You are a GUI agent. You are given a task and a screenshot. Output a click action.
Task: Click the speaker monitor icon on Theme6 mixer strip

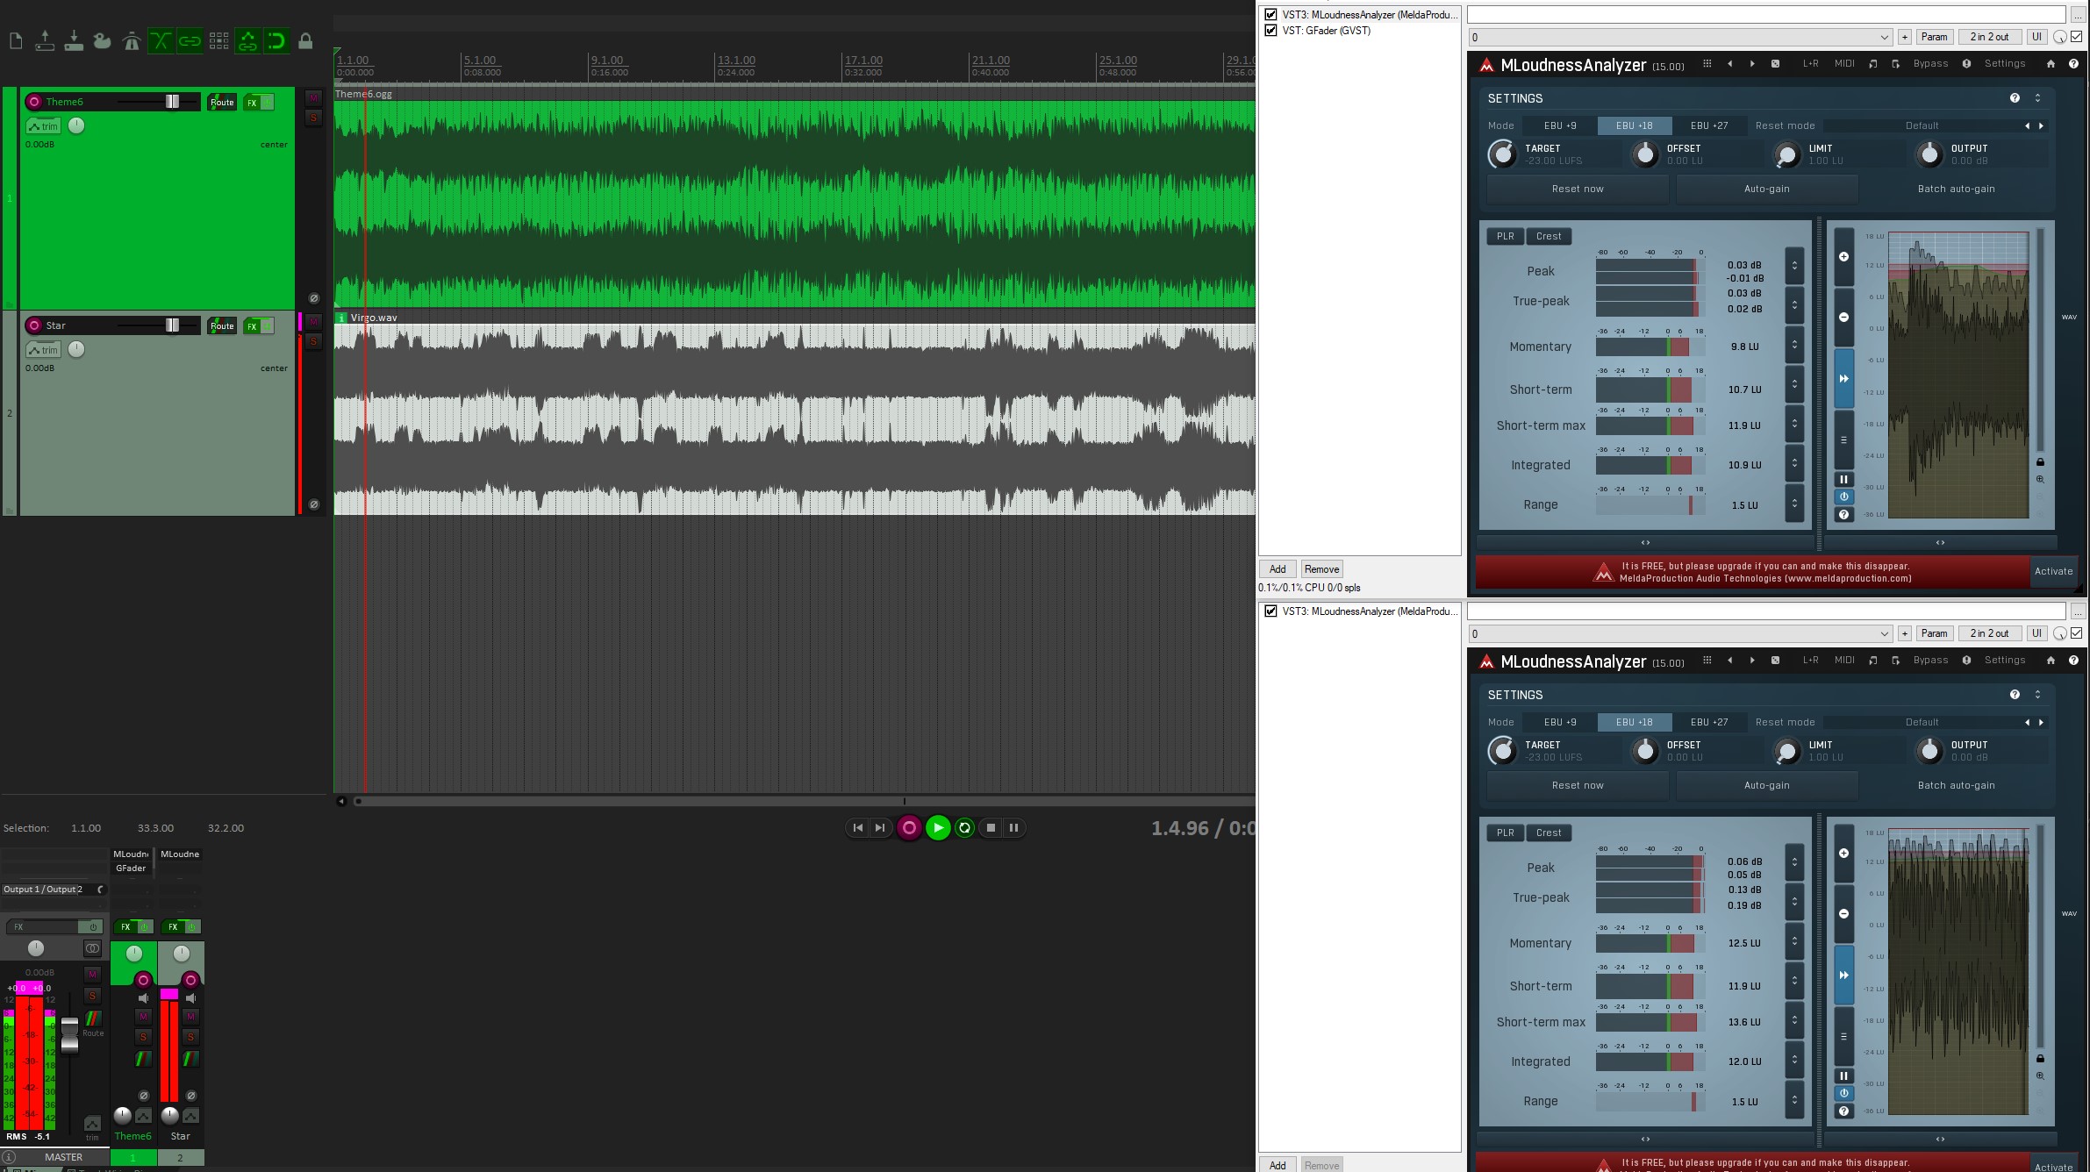(x=144, y=998)
